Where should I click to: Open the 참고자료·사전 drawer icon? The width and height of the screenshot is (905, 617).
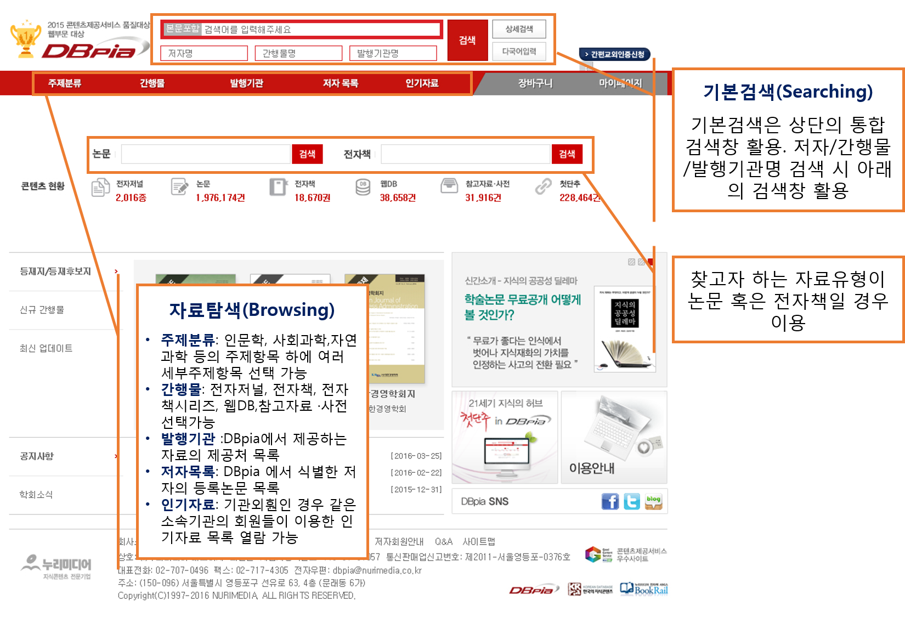(449, 185)
